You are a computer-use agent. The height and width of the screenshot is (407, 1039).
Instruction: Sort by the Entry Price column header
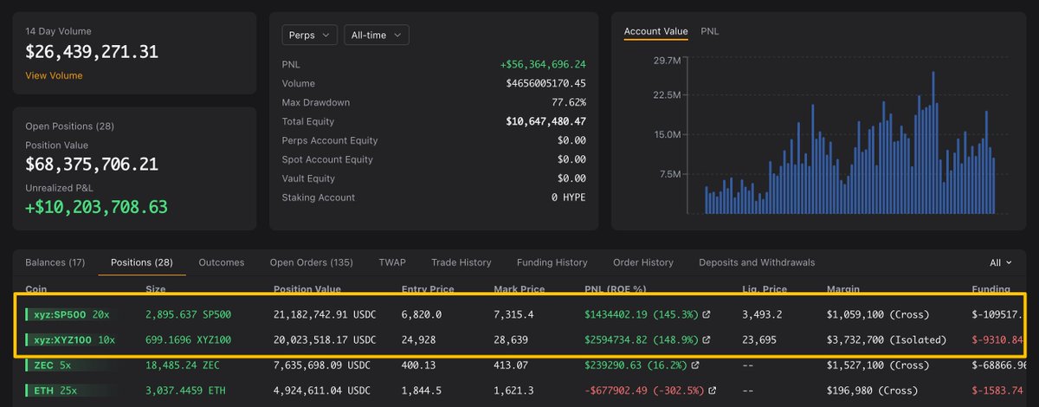click(427, 289)
